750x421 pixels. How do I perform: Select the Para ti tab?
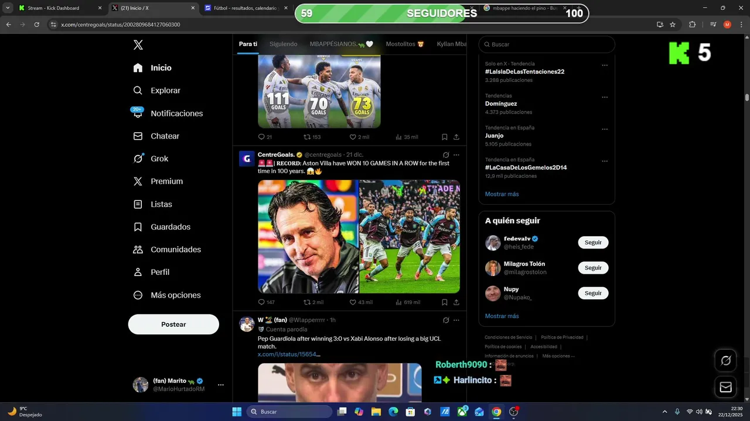coord(248,44)
